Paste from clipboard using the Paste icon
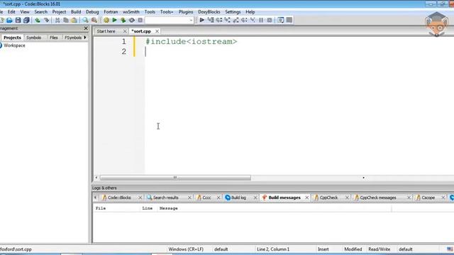The height and width of the screenshot is (255, 454). [74, 21]
